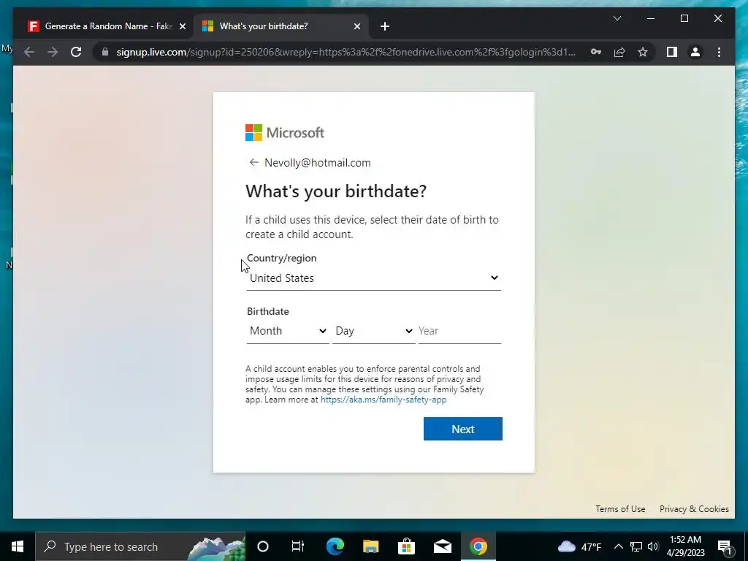
Task: Open File Explorer from the taskbar
Action: tap(370, 546)
